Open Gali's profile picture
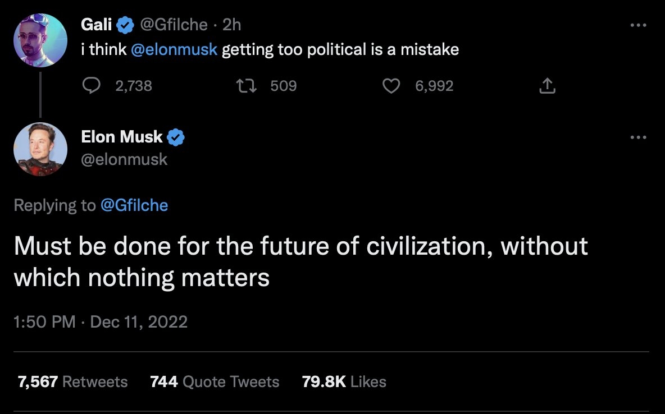 [x=40, y=40]
